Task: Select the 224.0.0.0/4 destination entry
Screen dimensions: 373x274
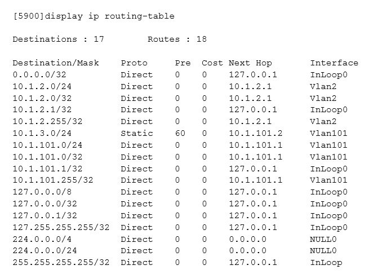Action: pyautogui.click(x=39, y=239)
